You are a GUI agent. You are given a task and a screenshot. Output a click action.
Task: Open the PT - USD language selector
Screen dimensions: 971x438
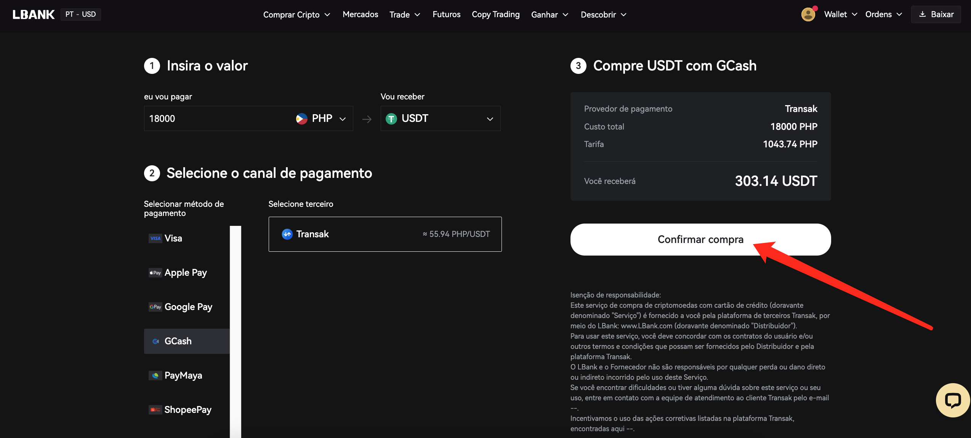pos(80,14)
